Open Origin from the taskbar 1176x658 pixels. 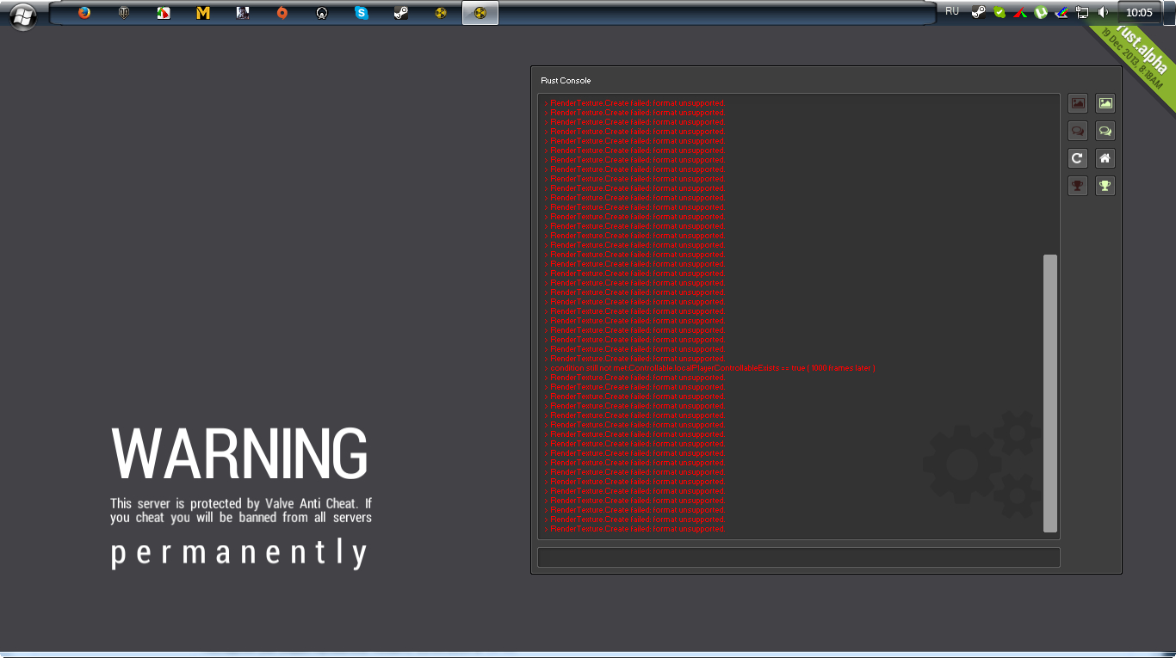tap(282, 13)
